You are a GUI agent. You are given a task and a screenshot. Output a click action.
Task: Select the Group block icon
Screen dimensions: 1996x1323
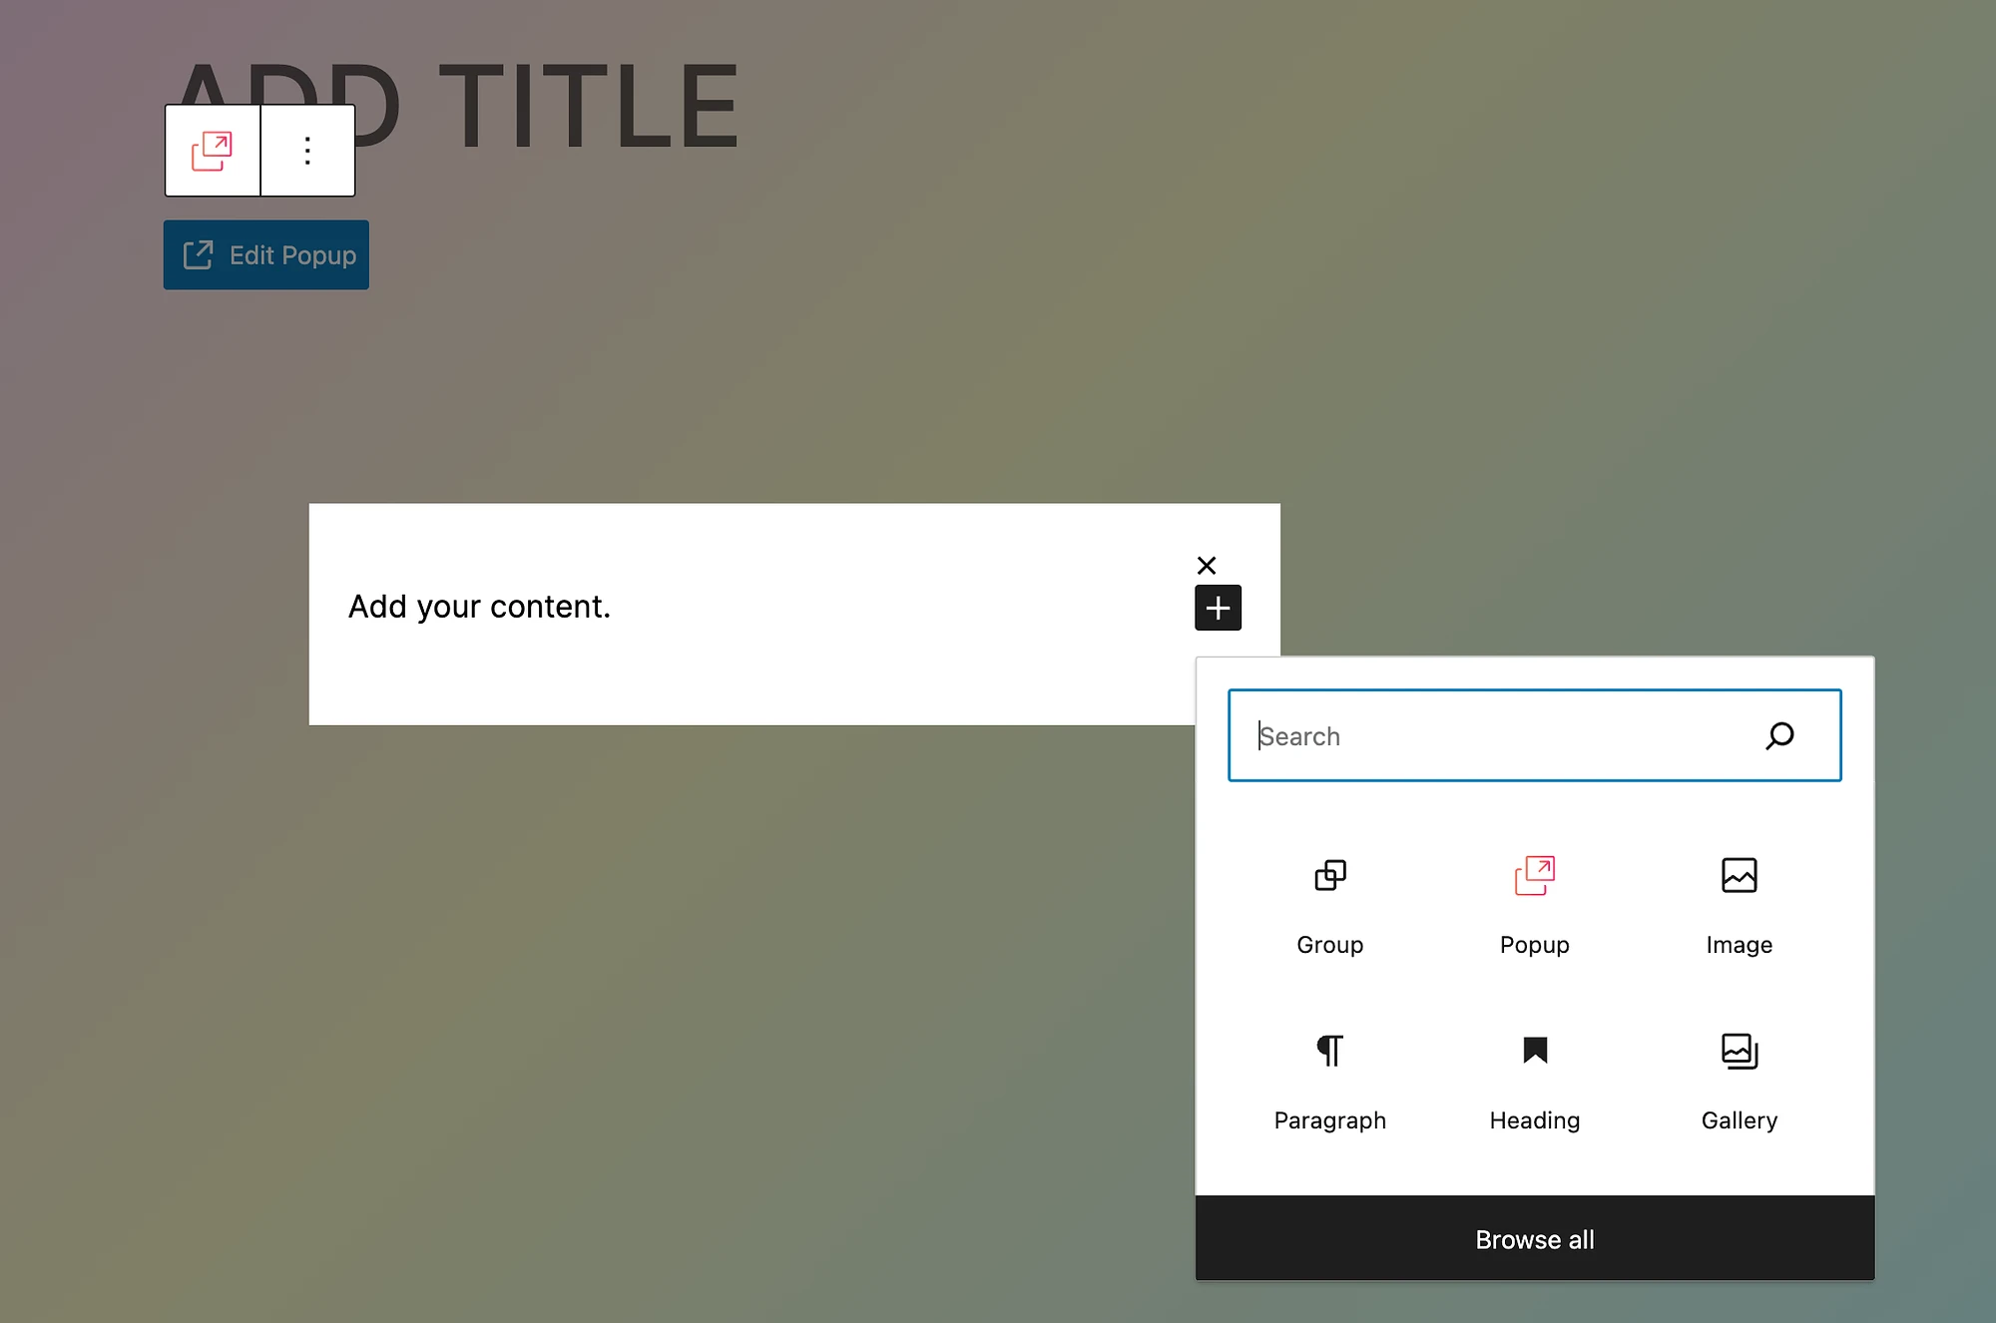coord(1328,873)
